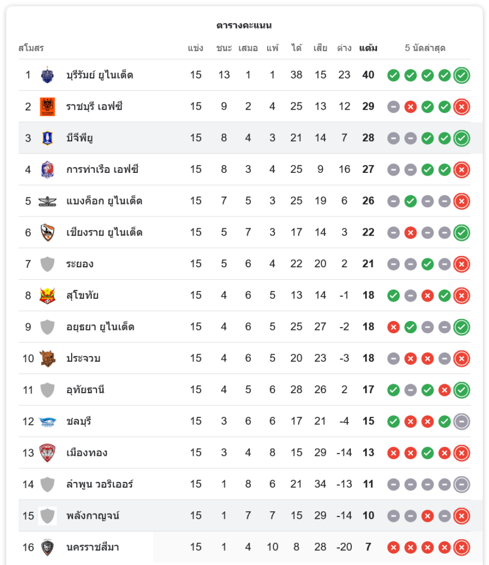489x565 pixels.
Task: Click the 5 นัดล่าสุด column header
Action: pyautogui.click(x=425, y=48)
